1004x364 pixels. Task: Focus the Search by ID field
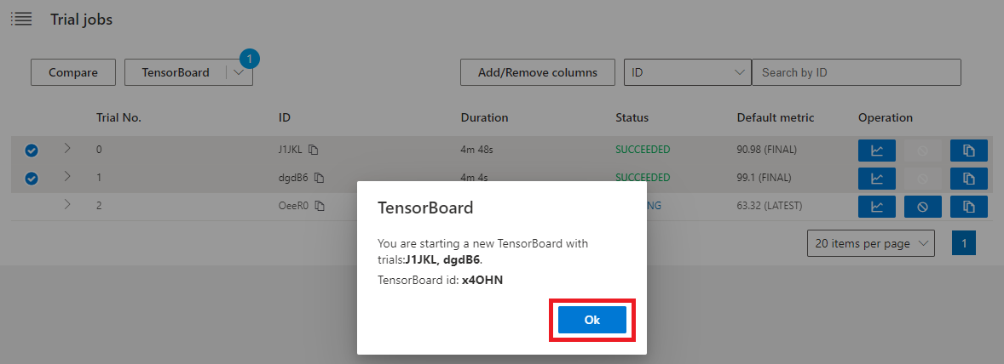(x=856, y=72)
